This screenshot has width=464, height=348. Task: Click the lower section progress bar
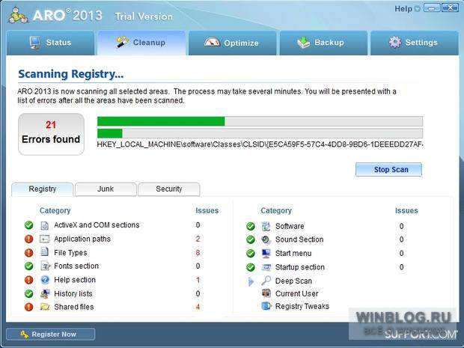tap(260, 133)
